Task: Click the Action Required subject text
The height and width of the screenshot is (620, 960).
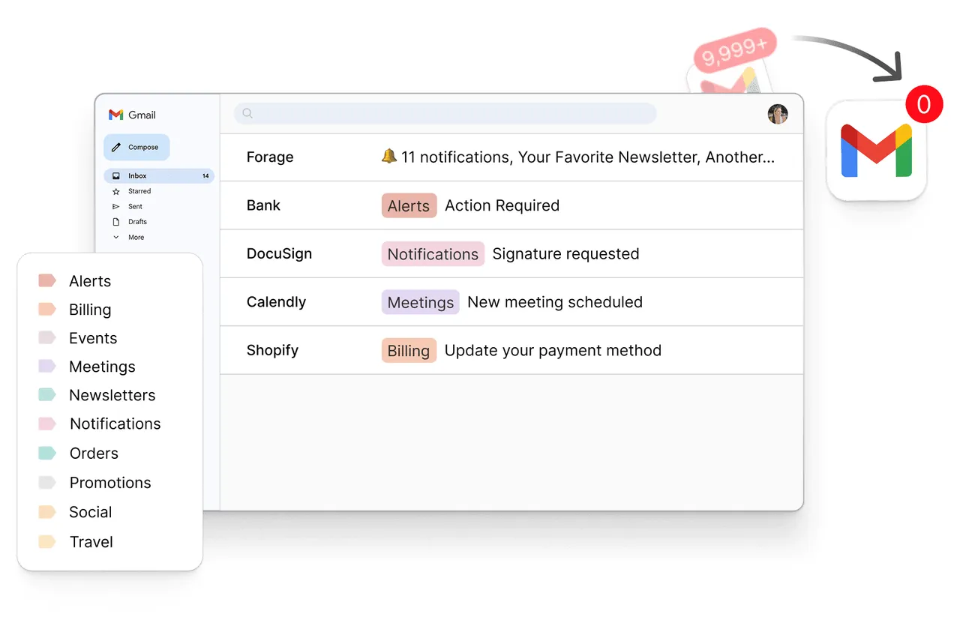Action: click(x=502, y=206)
